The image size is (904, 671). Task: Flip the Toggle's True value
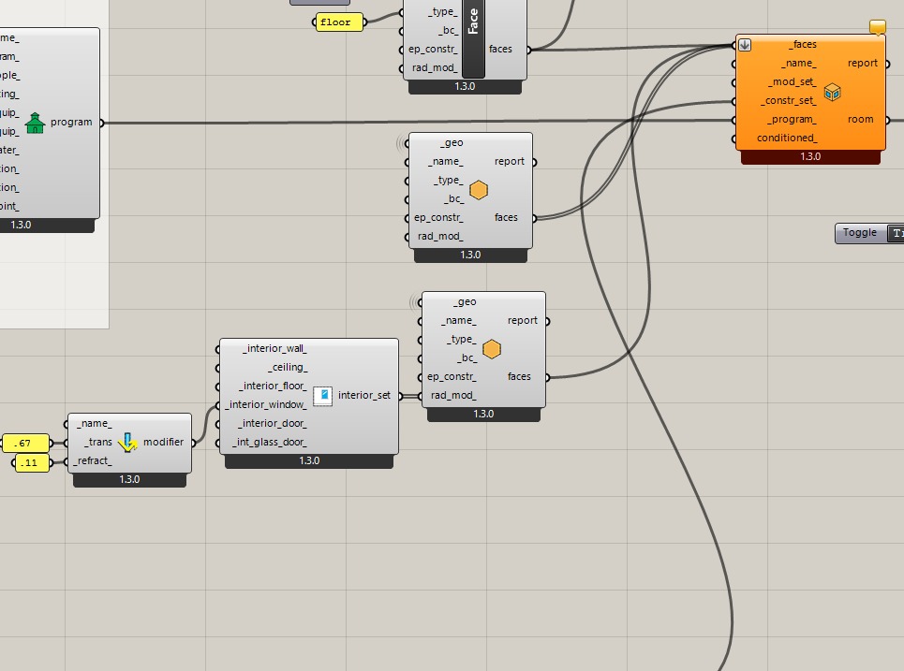896,233
